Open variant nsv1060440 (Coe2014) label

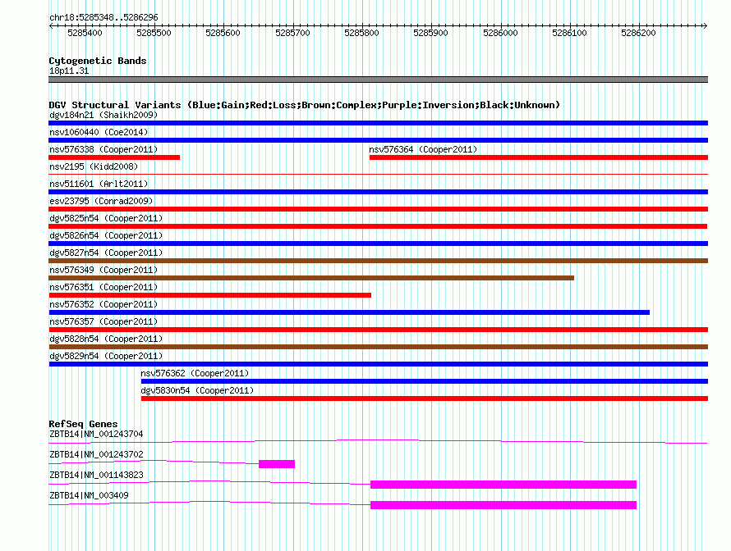tap(99, 132)
